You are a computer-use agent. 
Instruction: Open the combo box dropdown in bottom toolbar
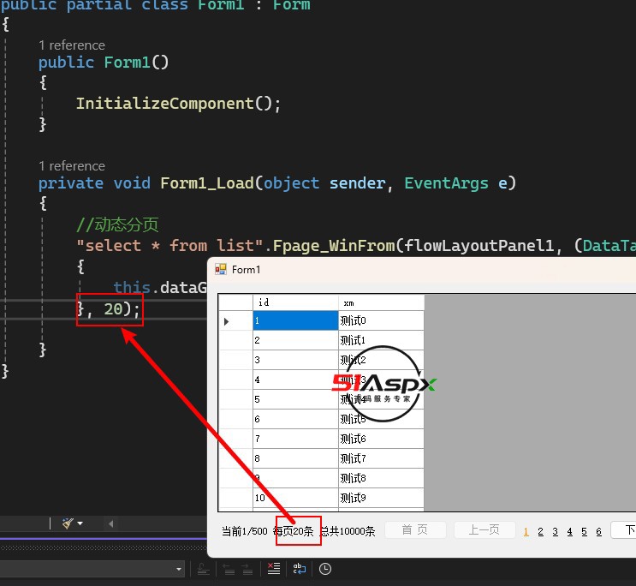tap(179, 569)
